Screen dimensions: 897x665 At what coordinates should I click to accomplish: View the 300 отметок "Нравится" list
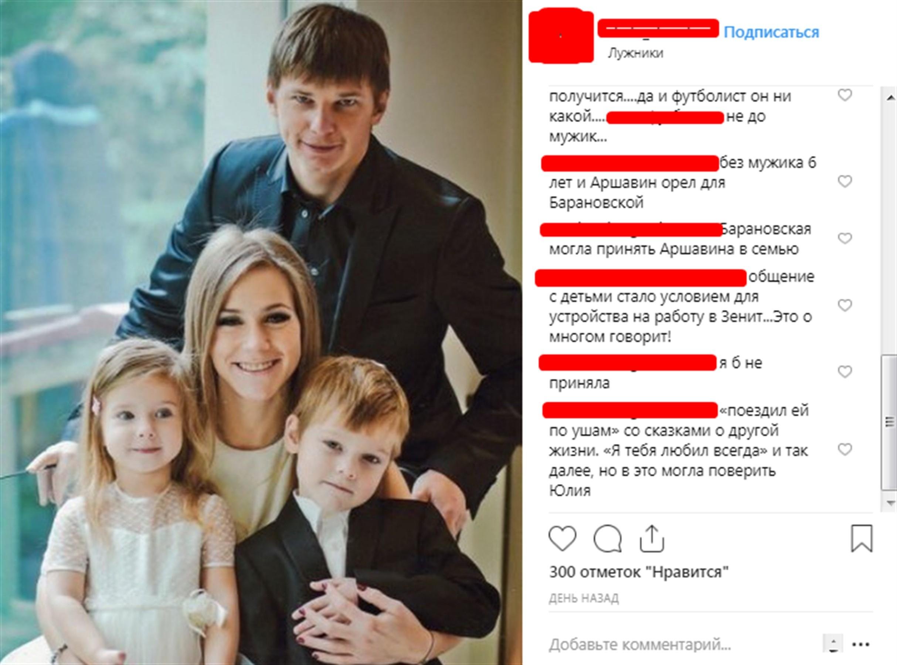pos(639,572)
